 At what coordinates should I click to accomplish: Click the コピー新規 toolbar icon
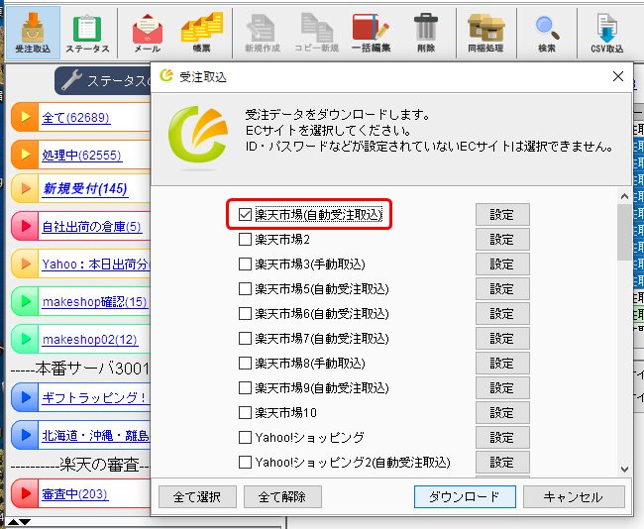coord(317,34)
